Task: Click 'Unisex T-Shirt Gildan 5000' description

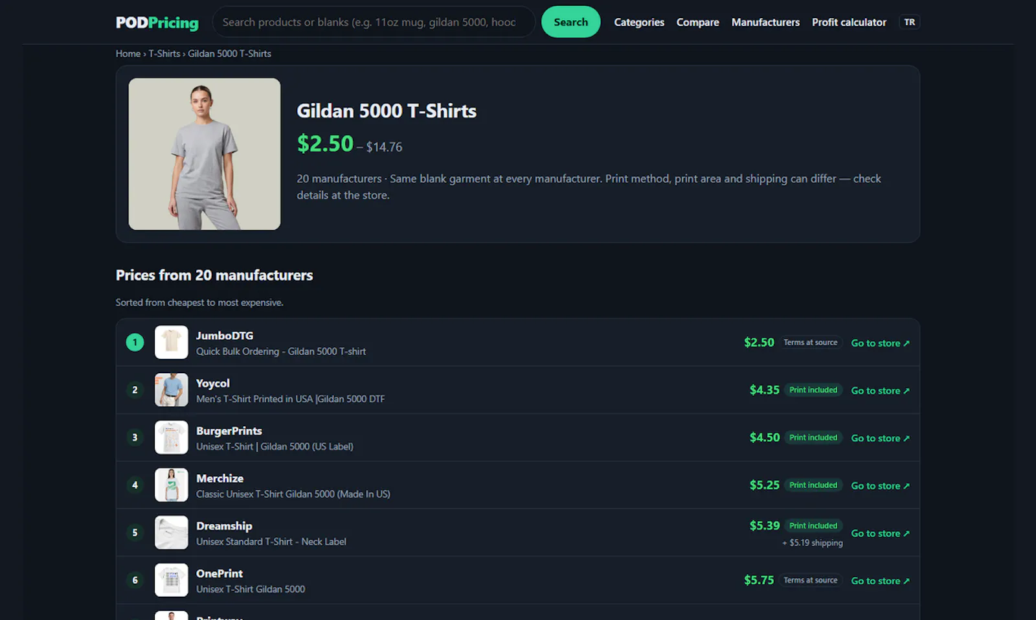Action: coord(251,589)
